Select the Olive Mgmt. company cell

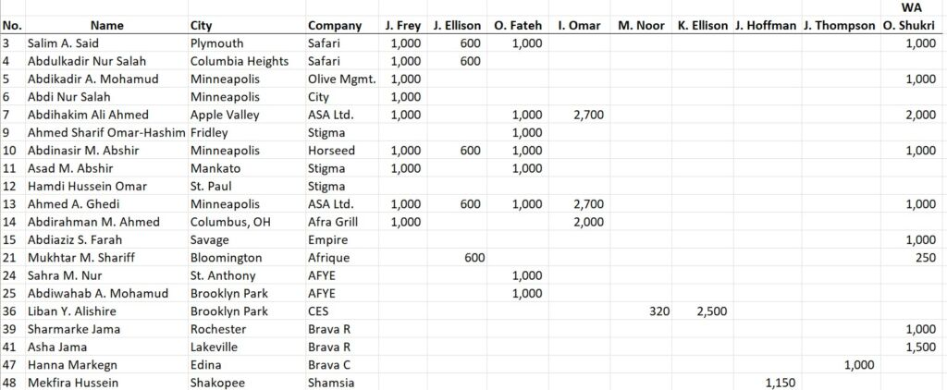[341, 79]
